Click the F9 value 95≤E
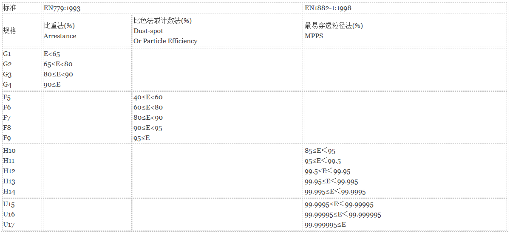 point(142,138)
